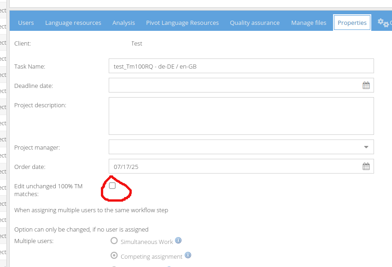Click the gears icon in tab bar
Image resolution: width=392 pixels, height=267 pixels.
[383, 22]
